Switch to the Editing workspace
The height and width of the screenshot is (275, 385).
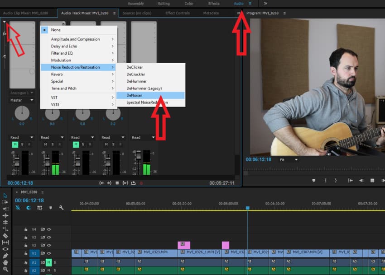pyautogui.click(x=164, y=4)
